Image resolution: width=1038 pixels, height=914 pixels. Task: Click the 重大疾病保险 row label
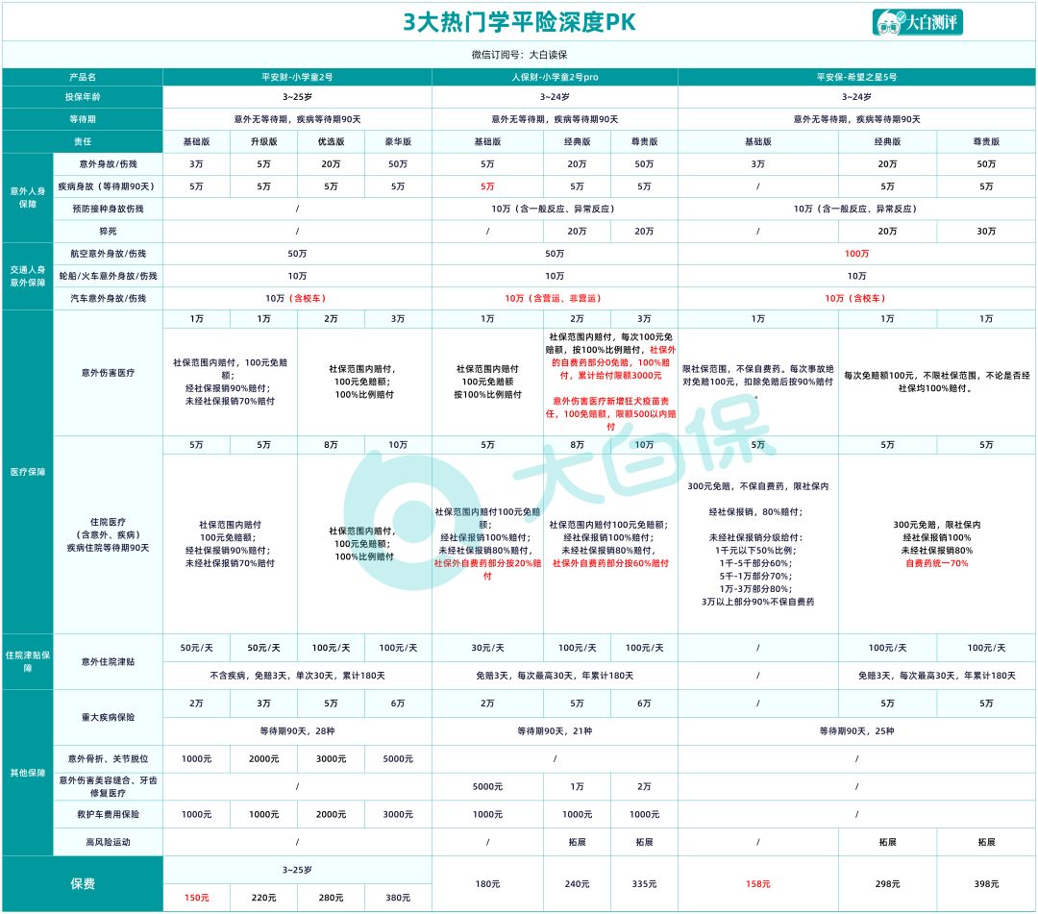(x=108, y=717)
